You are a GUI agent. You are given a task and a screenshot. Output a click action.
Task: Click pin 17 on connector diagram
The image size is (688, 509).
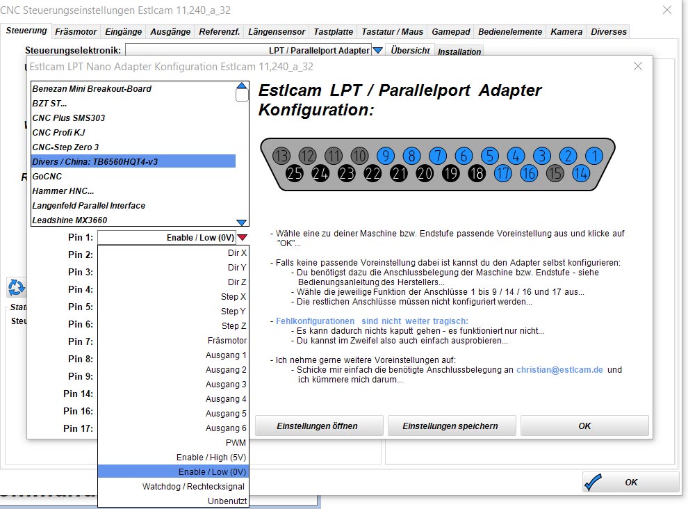point(502,173)
